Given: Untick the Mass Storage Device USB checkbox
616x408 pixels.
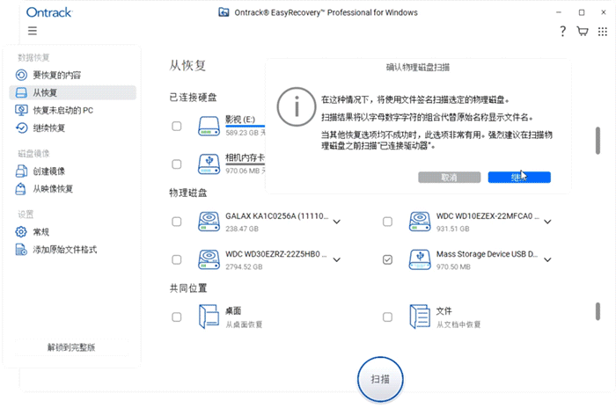Looking at the screenshot, I should tap(387, 259).
